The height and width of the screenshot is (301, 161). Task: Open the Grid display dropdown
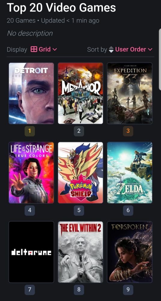44,49
